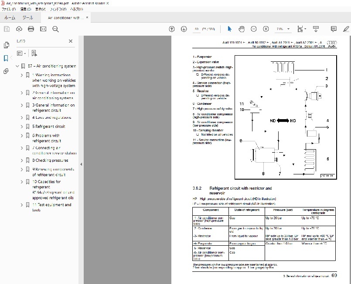Viewport: 351px width, 284px height.
Task: Go to previous page arrow
Action: tap(172, 29)
